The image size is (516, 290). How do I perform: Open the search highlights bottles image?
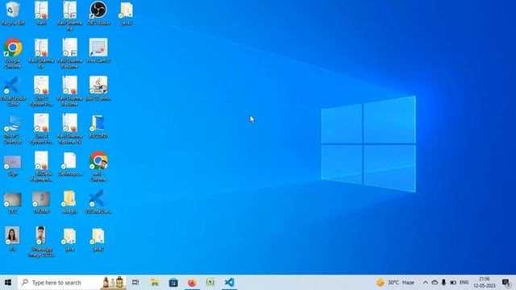coord(113,283)
